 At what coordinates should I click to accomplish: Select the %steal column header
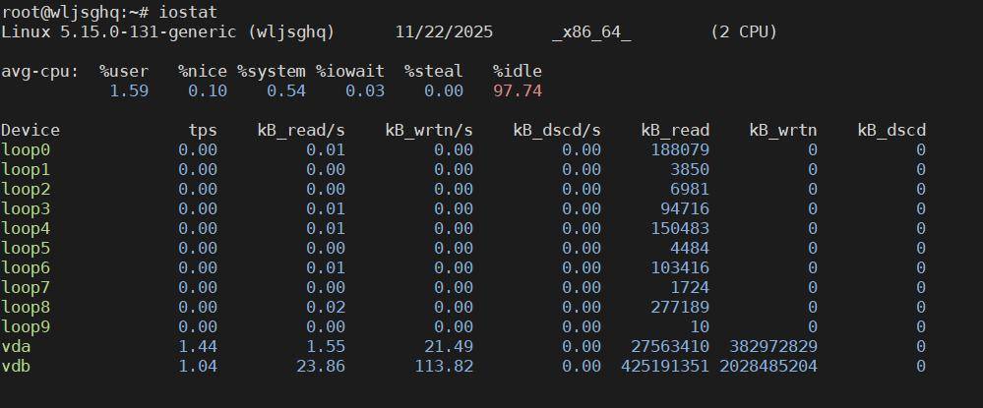pyautogui.click(x=434, y=72)
